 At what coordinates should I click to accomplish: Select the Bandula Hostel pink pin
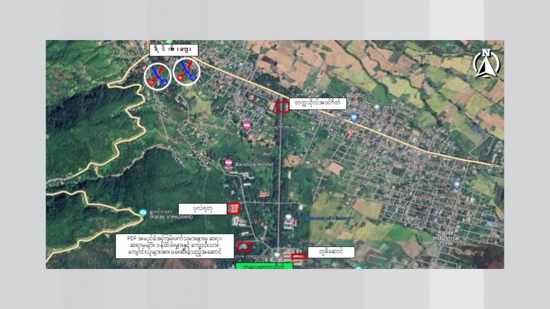click(x=229, y=163)
